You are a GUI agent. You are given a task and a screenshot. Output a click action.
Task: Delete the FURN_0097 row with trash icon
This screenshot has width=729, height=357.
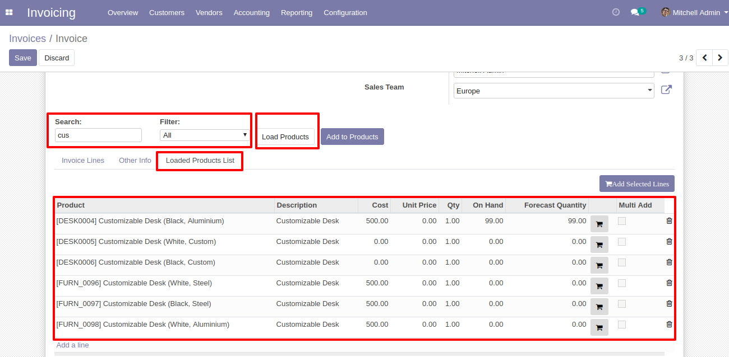point(669,304)
